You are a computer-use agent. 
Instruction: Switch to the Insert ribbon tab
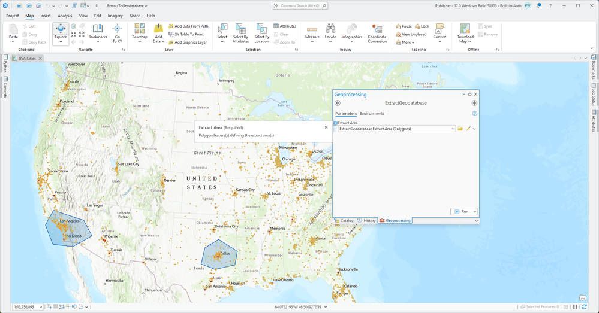[x=46, y=16]
